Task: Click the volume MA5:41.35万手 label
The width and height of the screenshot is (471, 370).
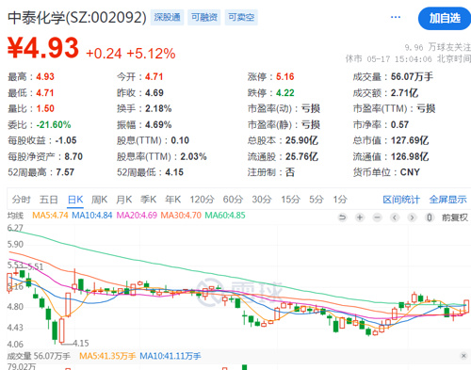Action: [107, 356]
